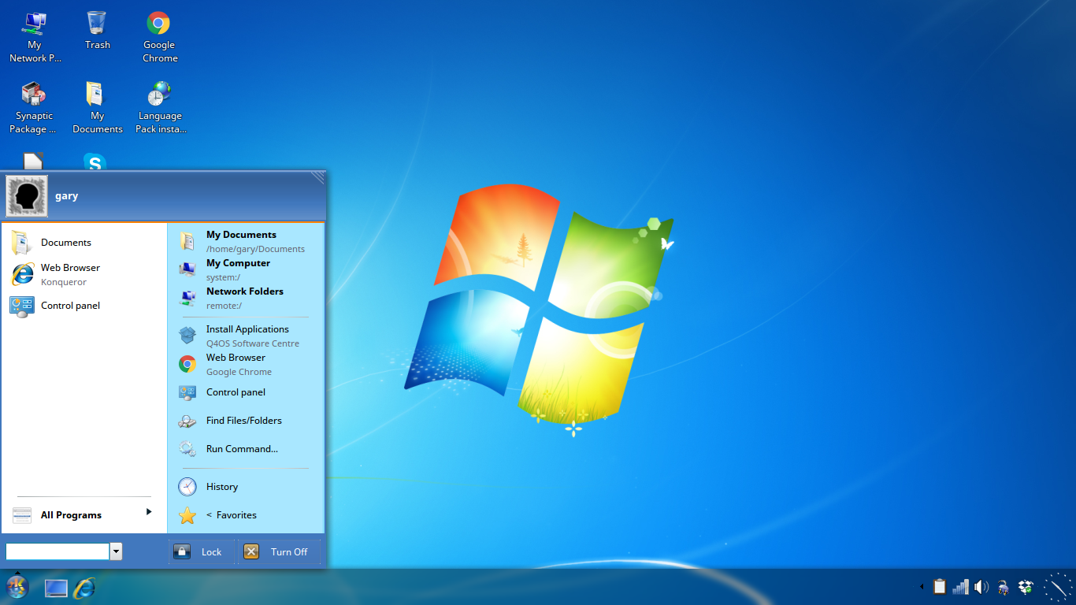The height and width of the screenshot is (605, 1076).
Task: Click the menu search input field
Action: [x=58, y=551]
